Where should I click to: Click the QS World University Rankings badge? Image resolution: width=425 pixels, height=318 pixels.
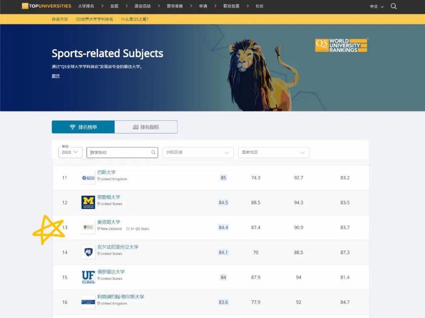click(341, 45)
